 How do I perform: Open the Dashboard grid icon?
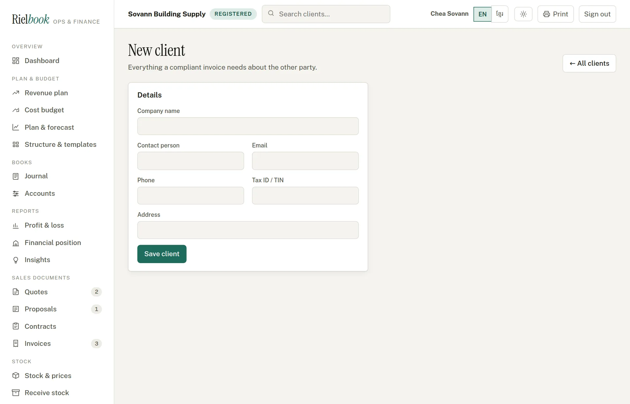pos(16,61)
